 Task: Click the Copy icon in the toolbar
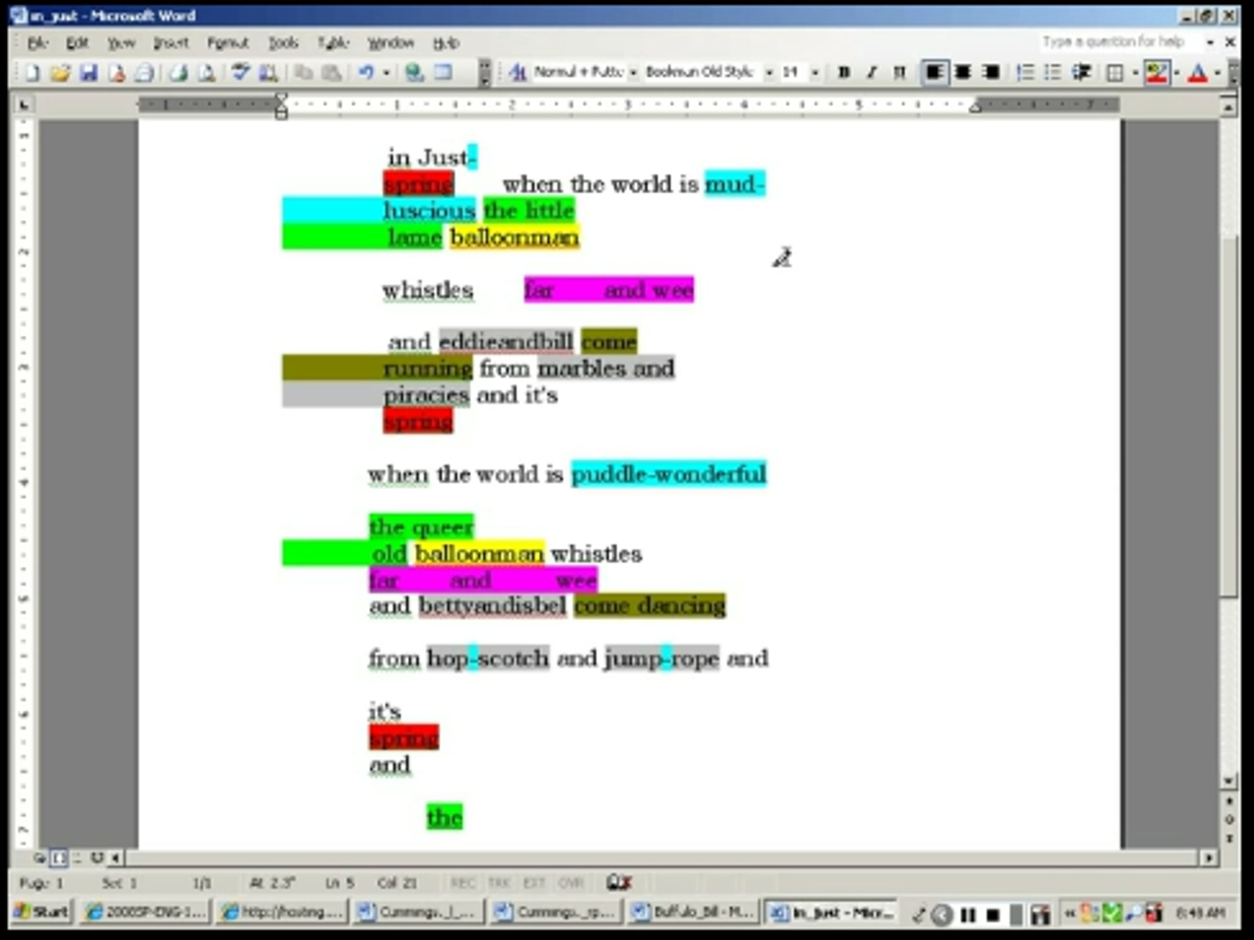(x=304, y=73)
